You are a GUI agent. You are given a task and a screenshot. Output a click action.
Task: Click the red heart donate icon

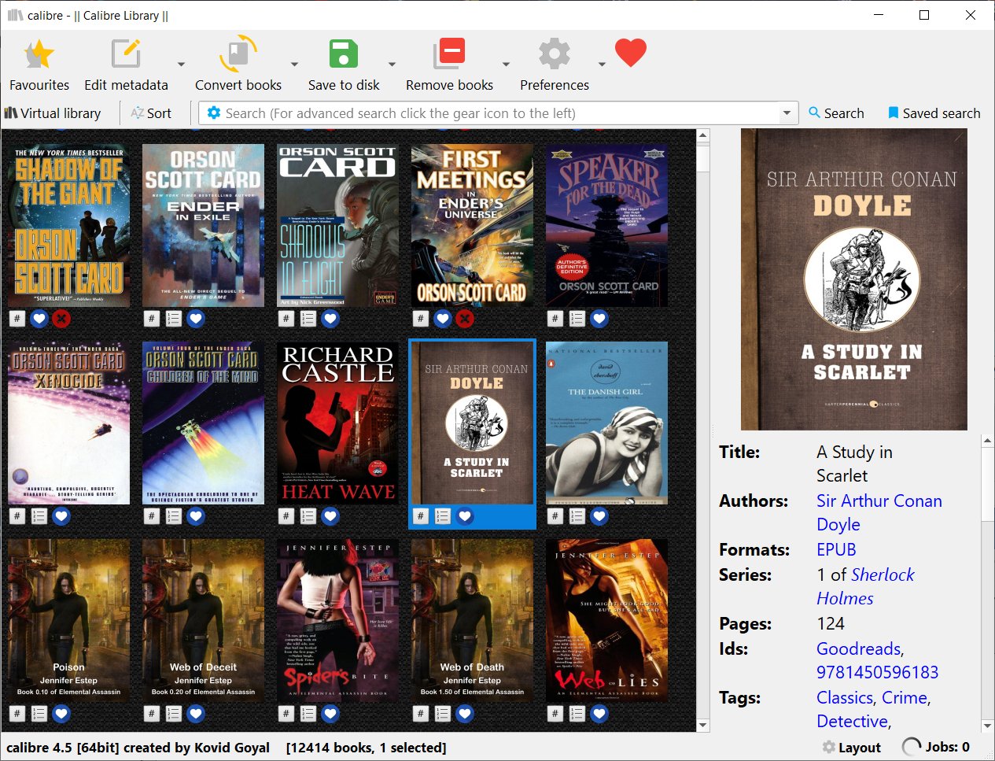[x=630, y=54]
